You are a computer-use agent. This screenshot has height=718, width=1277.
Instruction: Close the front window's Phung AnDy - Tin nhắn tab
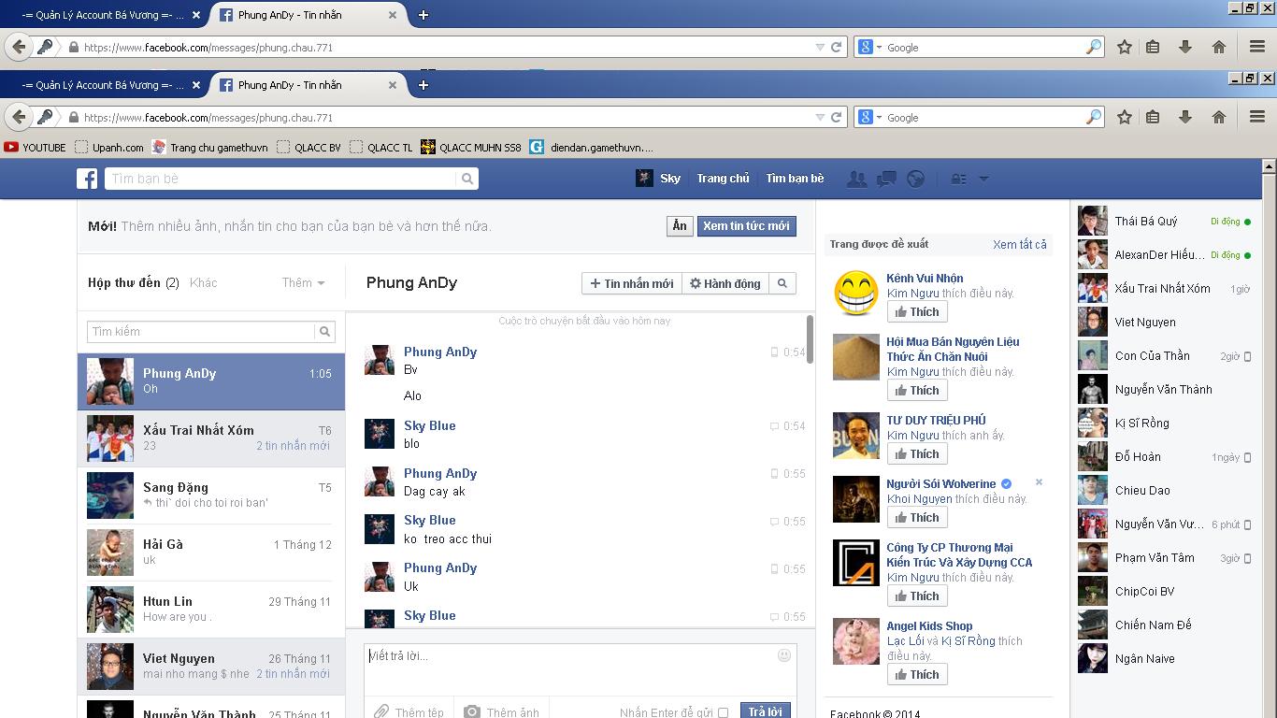coord(393,85)
